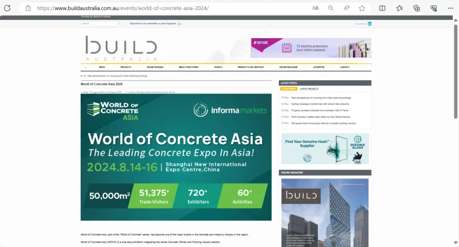Open the EVENTS menu item

218,67
